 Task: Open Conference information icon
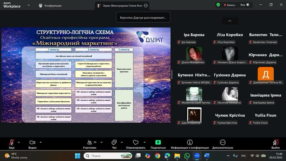[x=190, y=142]
